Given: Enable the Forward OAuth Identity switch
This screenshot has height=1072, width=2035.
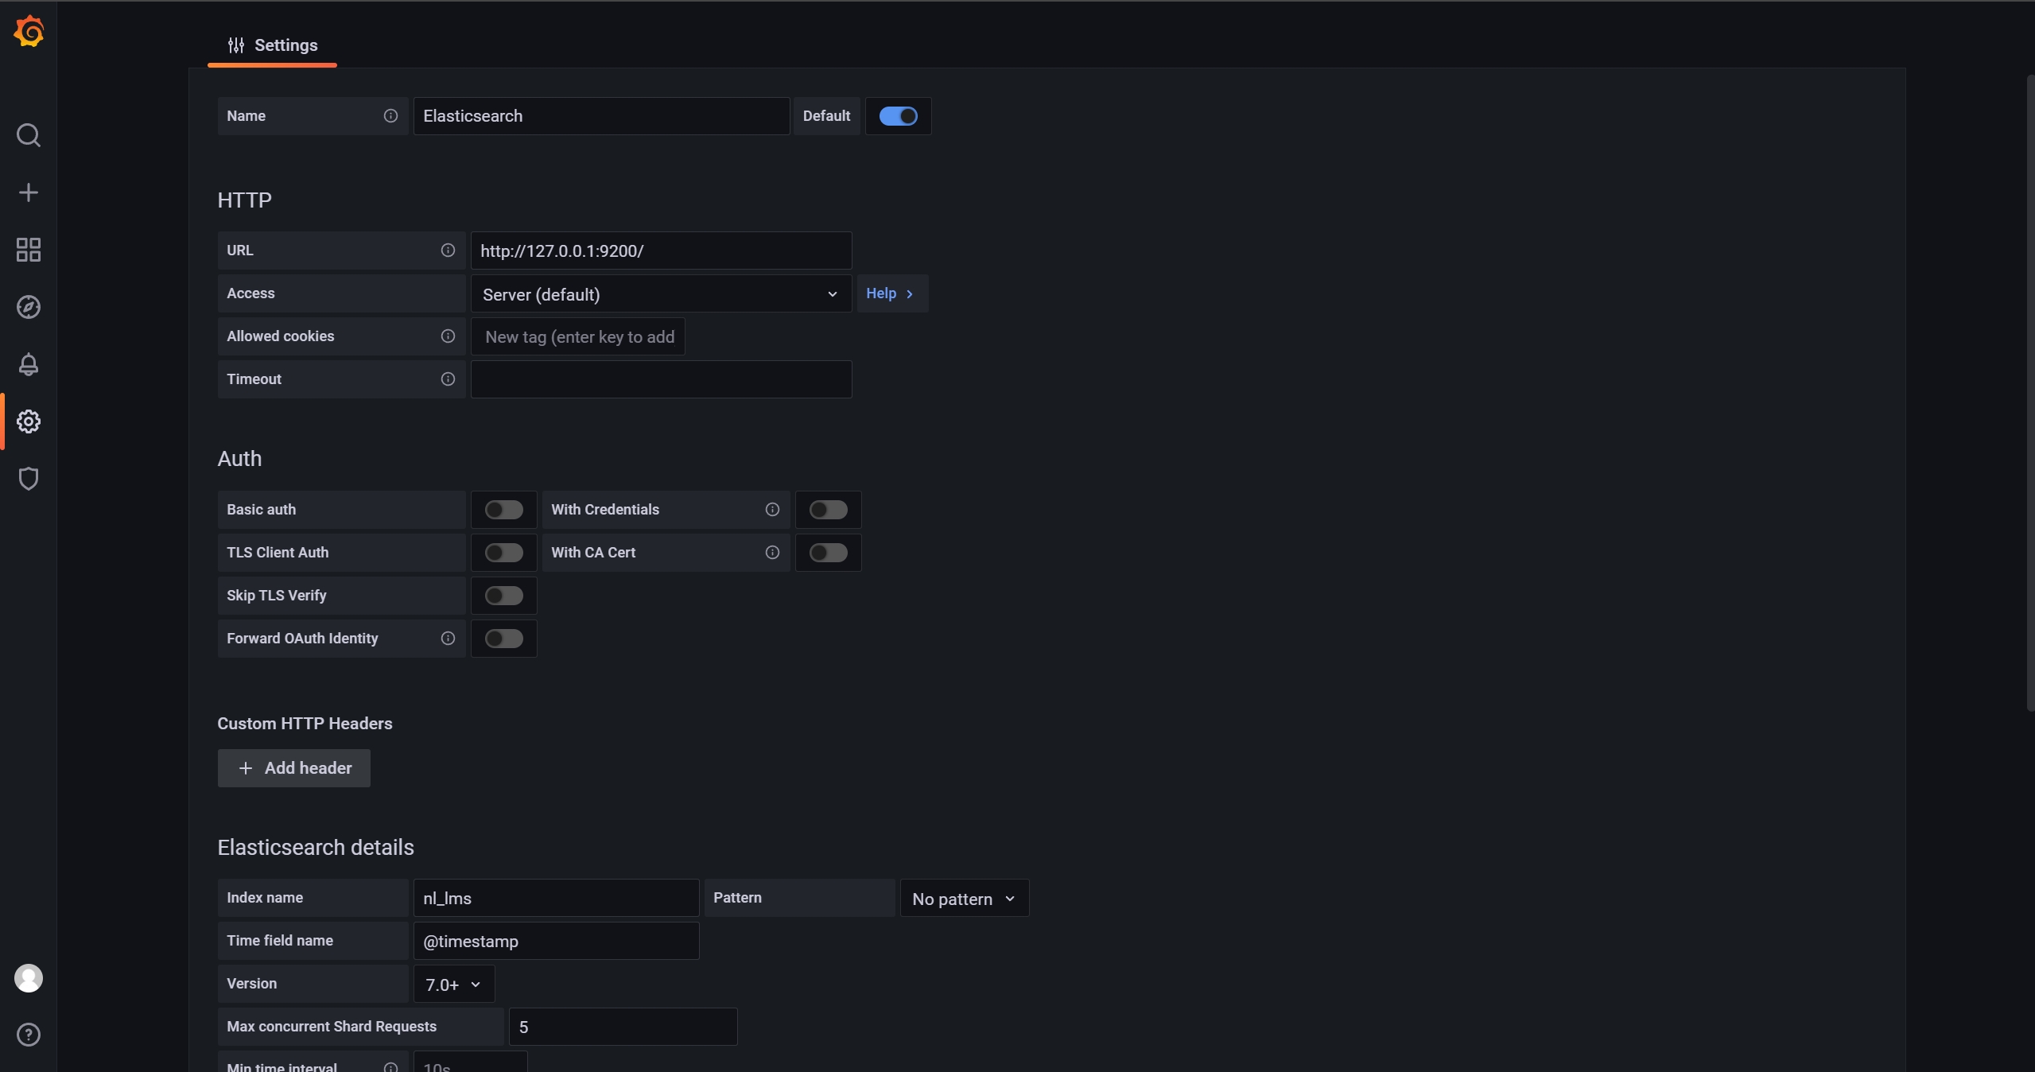Looking at the screenshot, I should (x=504, y=639).
